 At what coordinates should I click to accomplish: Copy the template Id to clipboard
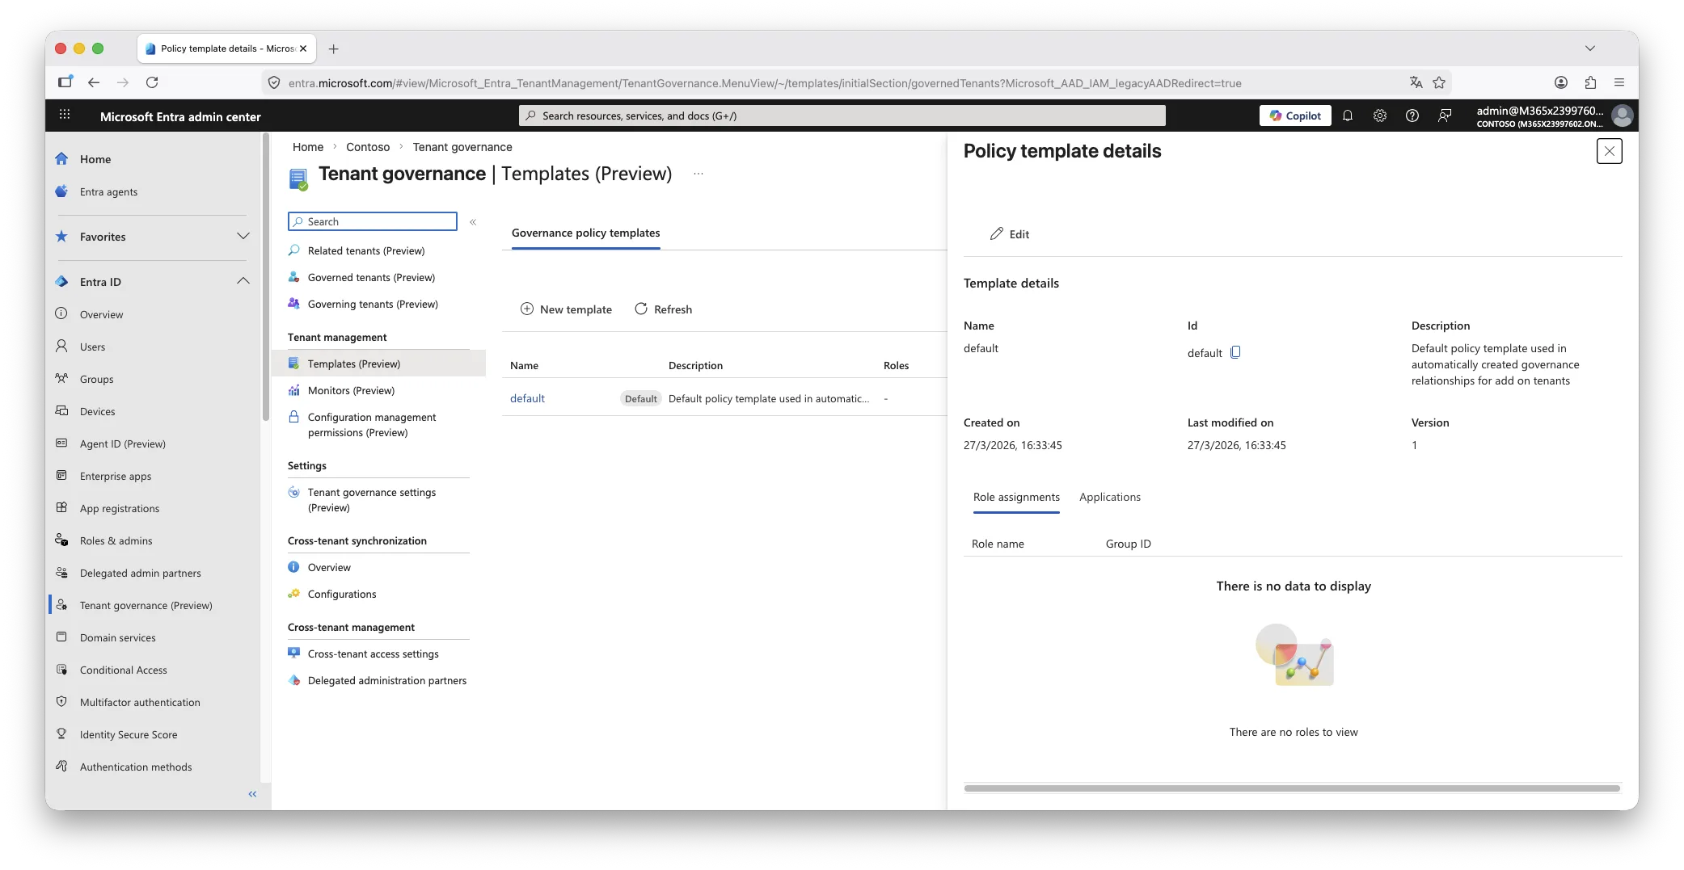click(1235, 352)
